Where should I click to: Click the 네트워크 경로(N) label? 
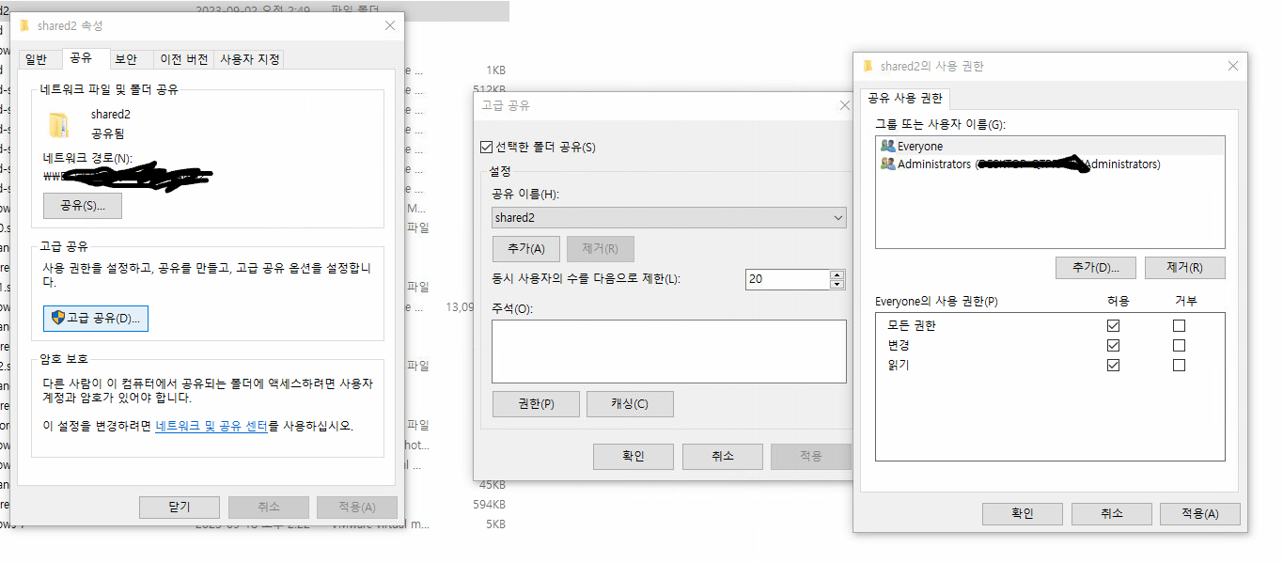[88, 158]
